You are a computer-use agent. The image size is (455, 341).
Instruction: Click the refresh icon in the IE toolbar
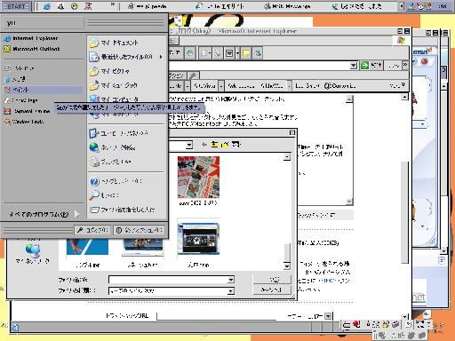(189, 53)
